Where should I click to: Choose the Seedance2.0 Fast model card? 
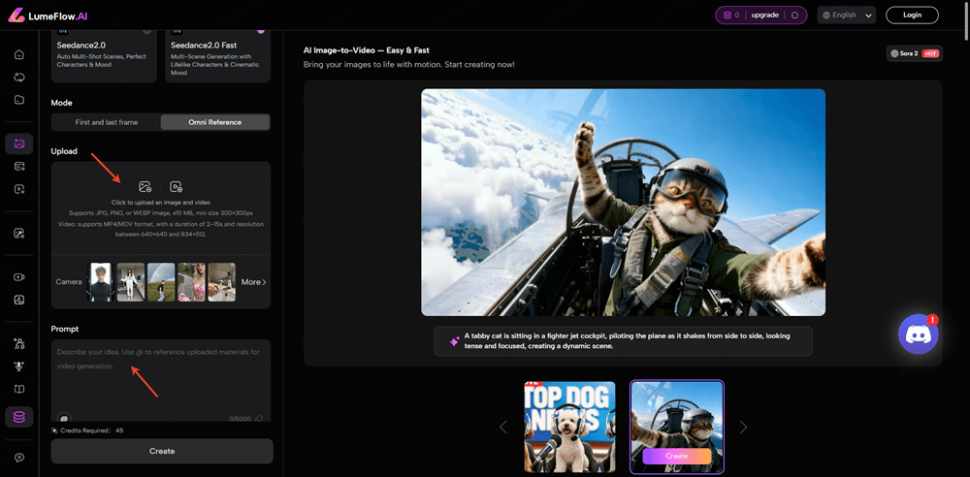tap(217, 54)
